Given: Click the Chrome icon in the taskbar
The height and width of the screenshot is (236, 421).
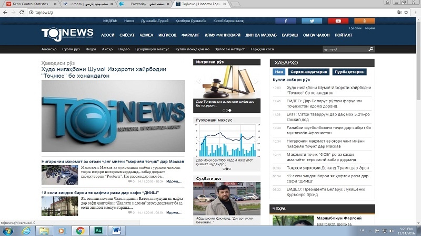Looking at the screenshot, I should pos(80,231).
